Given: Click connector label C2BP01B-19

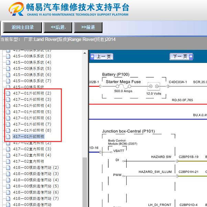Looking at the screenshot, I should 188,157.
